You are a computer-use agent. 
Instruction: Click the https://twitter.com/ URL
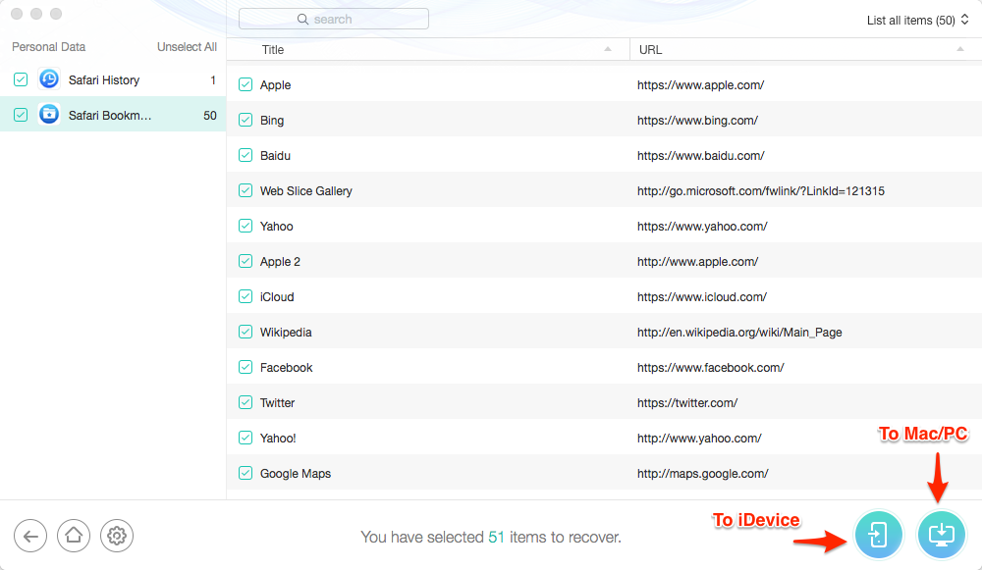click(x=687, y=403)
